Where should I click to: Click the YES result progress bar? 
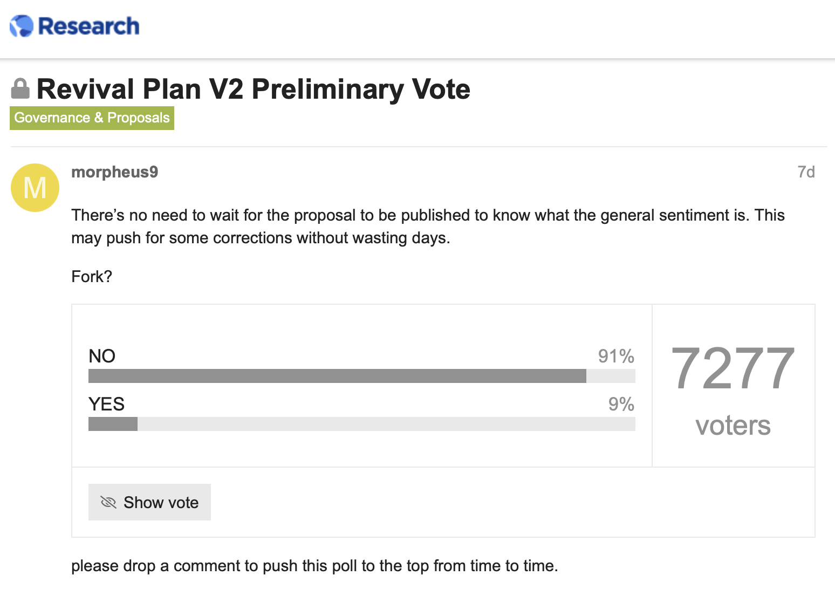pos(362,424)
